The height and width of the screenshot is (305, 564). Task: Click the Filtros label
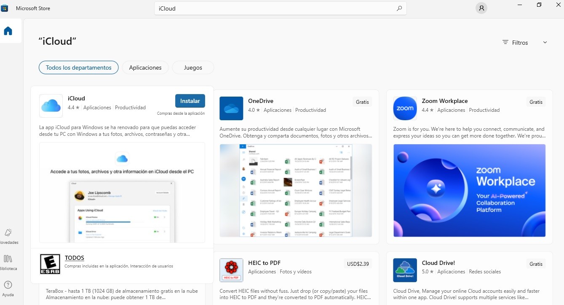tap(520, 43)
